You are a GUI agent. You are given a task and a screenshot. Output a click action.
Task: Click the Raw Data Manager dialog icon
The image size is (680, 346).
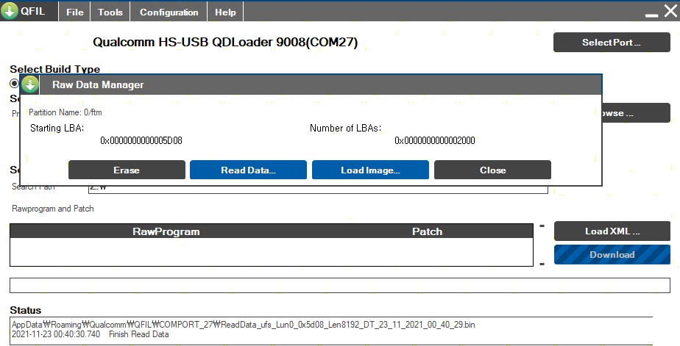click(x=30, y=84)
